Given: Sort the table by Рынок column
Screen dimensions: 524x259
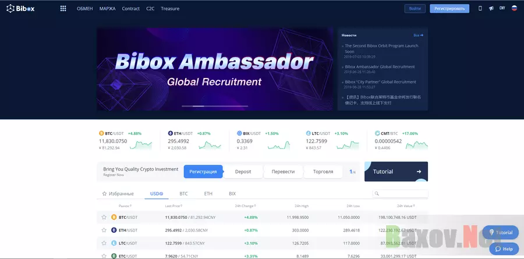Looking at the screenshot, I should tap(125, 206).
